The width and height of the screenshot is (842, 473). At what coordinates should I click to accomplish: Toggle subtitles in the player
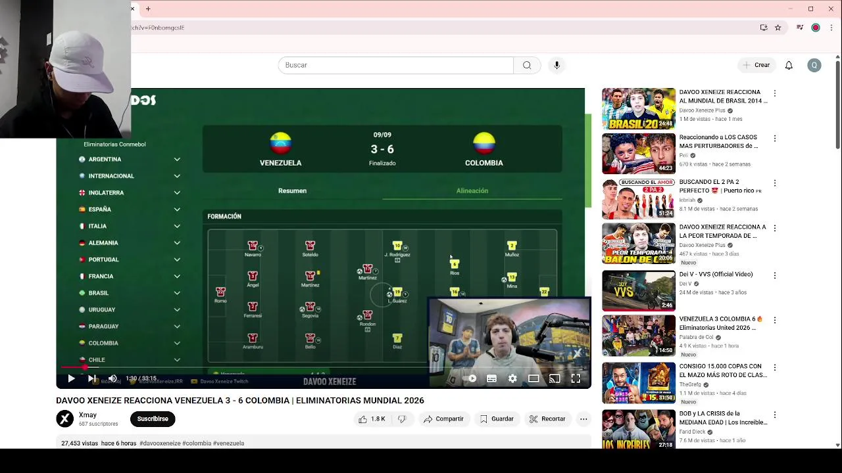click(x=491, y=378)
